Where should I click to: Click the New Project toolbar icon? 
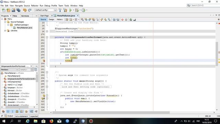(8, 10)
